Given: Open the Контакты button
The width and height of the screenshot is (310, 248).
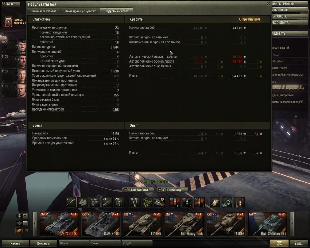Looking at the screenshot, I should (x=43, y=243).
